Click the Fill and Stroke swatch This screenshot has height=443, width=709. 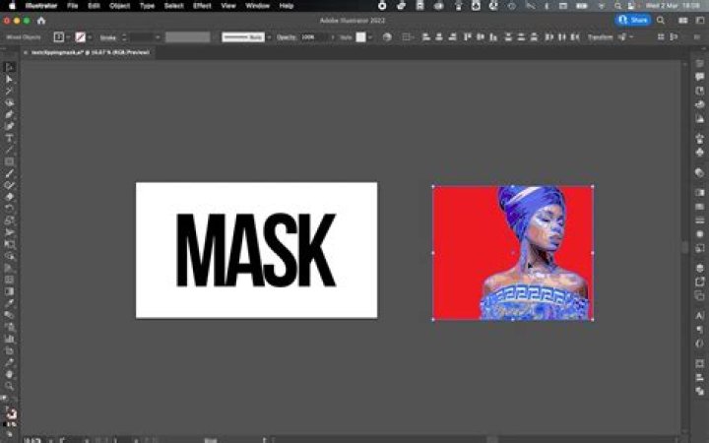pos(10,411)
